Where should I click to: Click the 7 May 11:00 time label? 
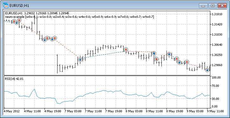(94, 111)
